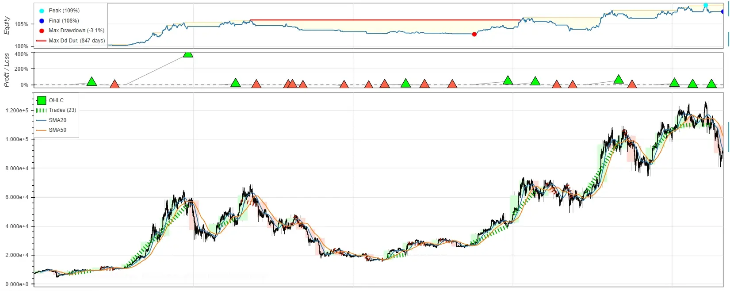Screen dimensions: 730x291
Task: Click the Profit / Loss axis label
Action: click(x=7, y=70)
